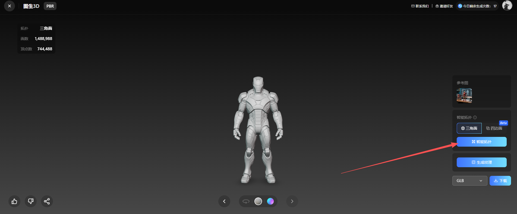Check today's remaining generation count badge

pos(477,6)
